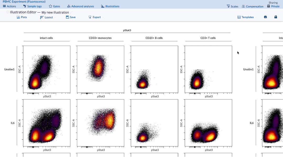
Task: Open the Actions menu
Action: coord(9,6)
